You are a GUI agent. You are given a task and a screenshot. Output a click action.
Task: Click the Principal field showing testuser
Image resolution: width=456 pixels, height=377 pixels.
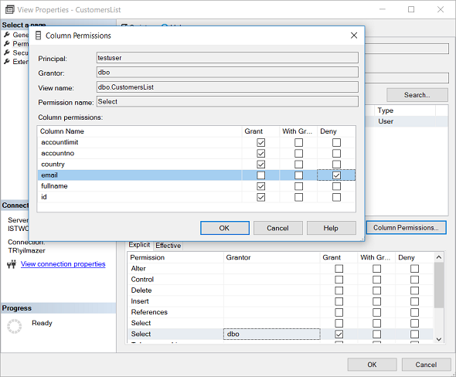(x=227, y=57)
